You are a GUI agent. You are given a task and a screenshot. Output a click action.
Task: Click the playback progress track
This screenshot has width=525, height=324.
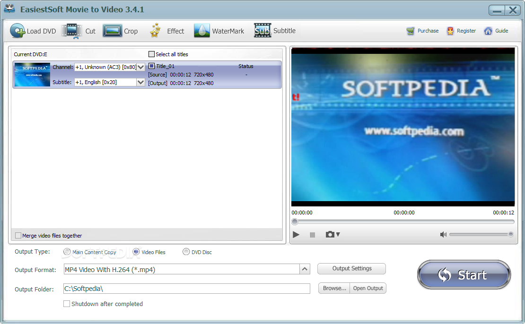point(403,222)
